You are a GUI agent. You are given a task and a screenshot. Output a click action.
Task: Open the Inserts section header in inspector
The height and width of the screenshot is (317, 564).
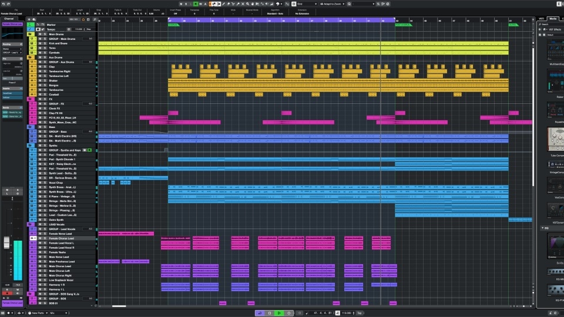click(x=12, y=89)
